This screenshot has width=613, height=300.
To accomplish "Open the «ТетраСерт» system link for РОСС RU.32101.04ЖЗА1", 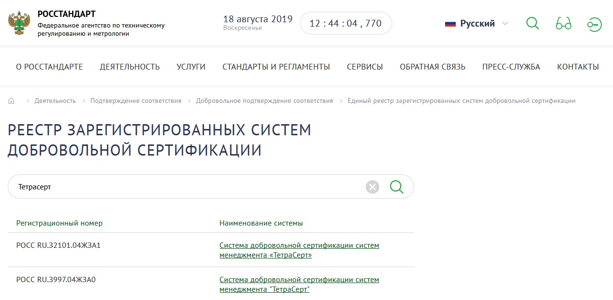I will [x=299, y=250].
